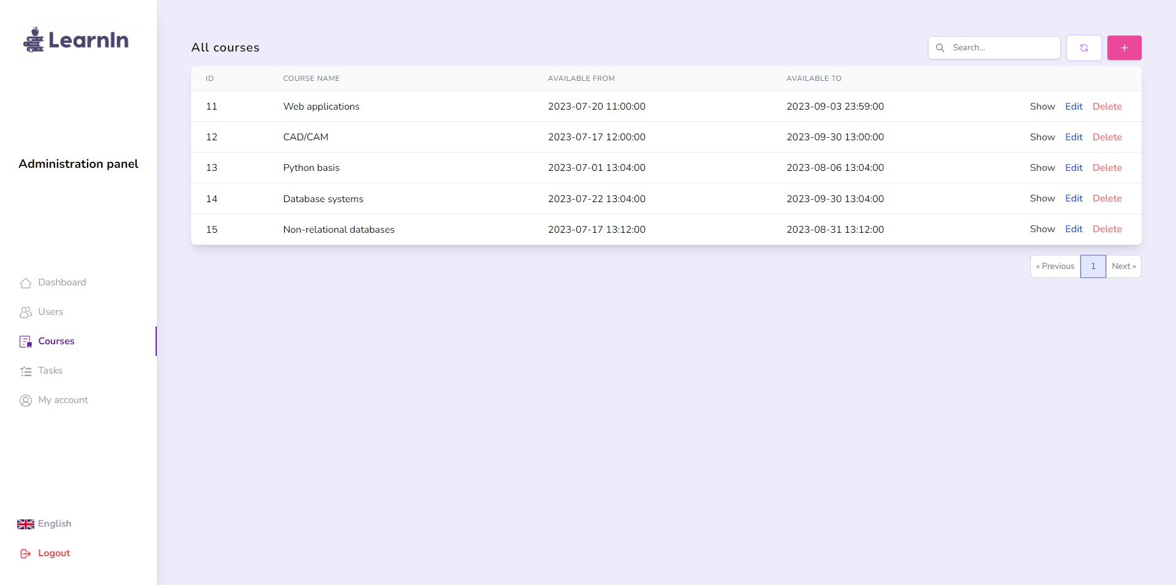Open My account page
1176x585 pixels.
[x=63, y=400]
